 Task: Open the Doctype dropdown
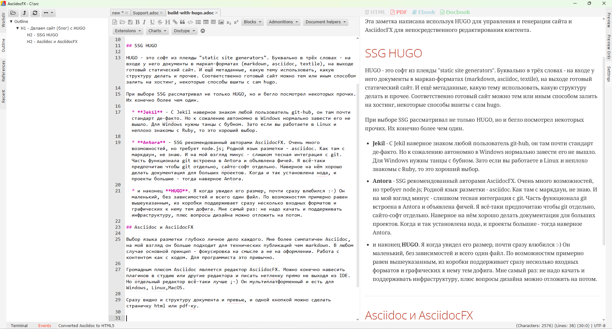point(184,31)
